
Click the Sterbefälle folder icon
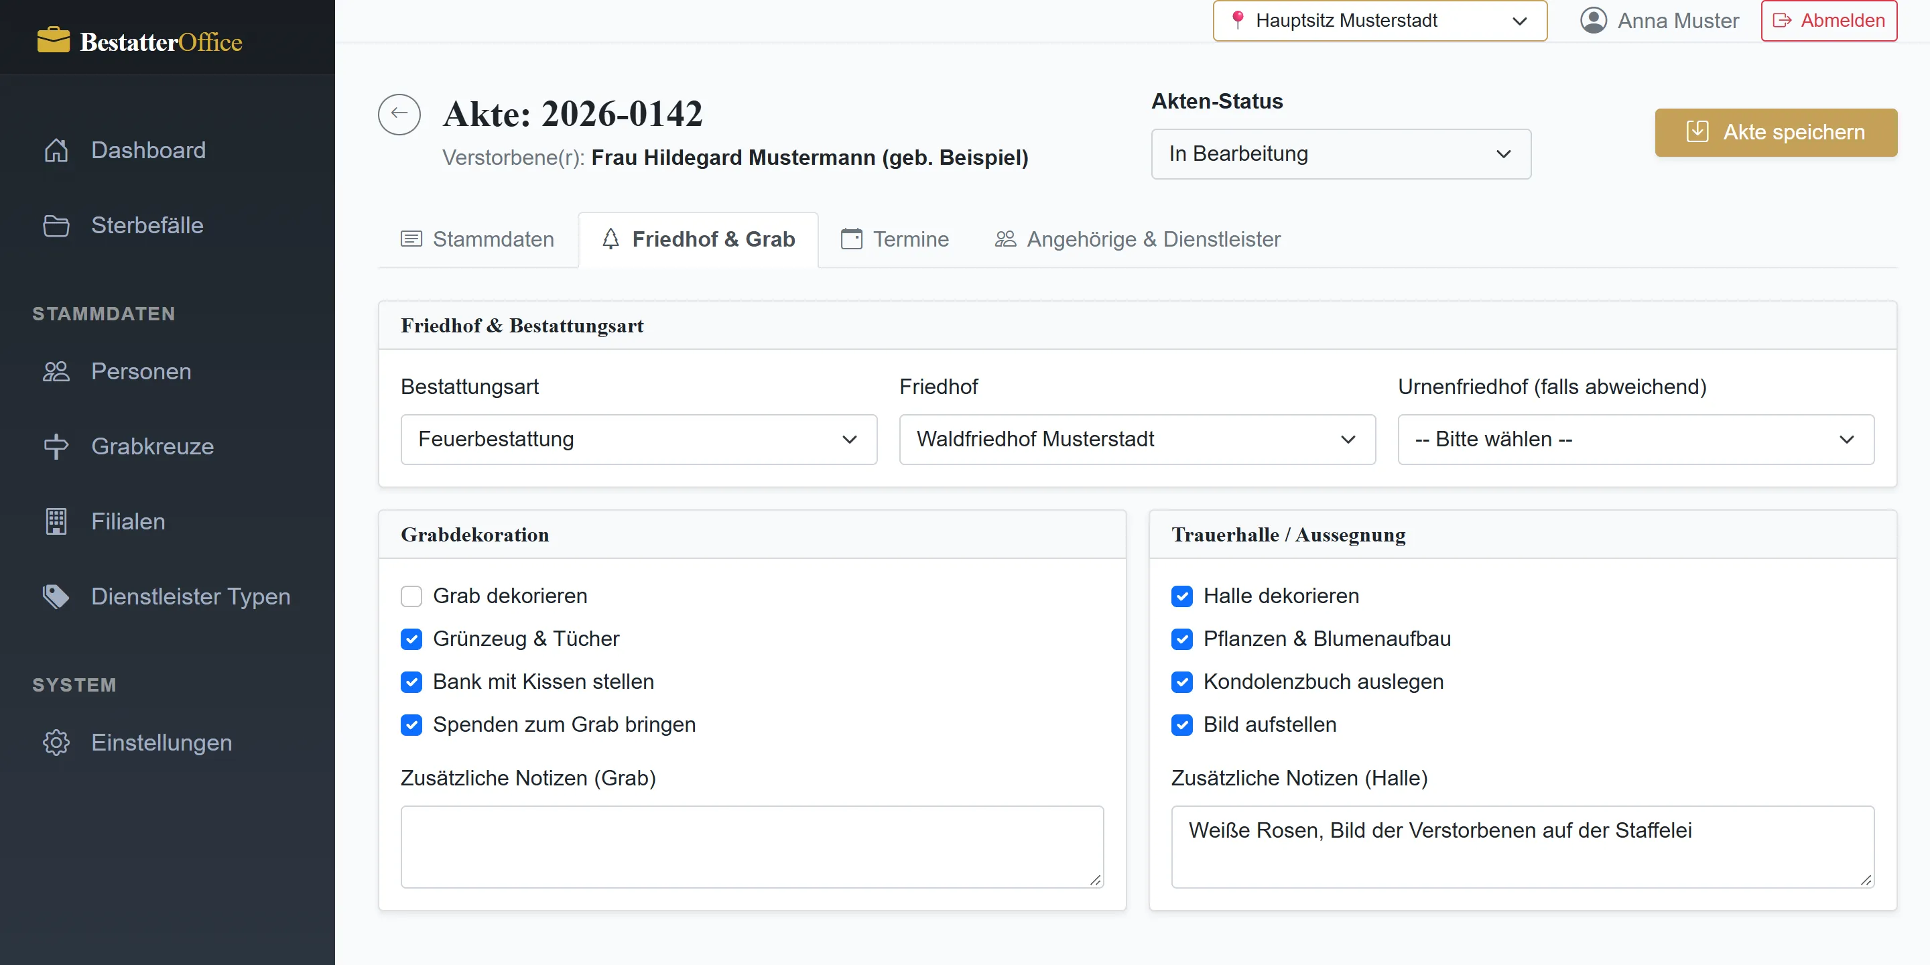point(56,226)
